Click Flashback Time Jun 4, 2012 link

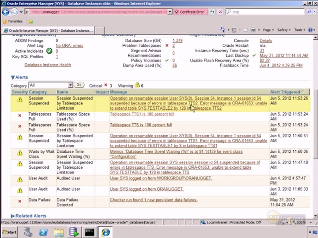pos(281,65)
